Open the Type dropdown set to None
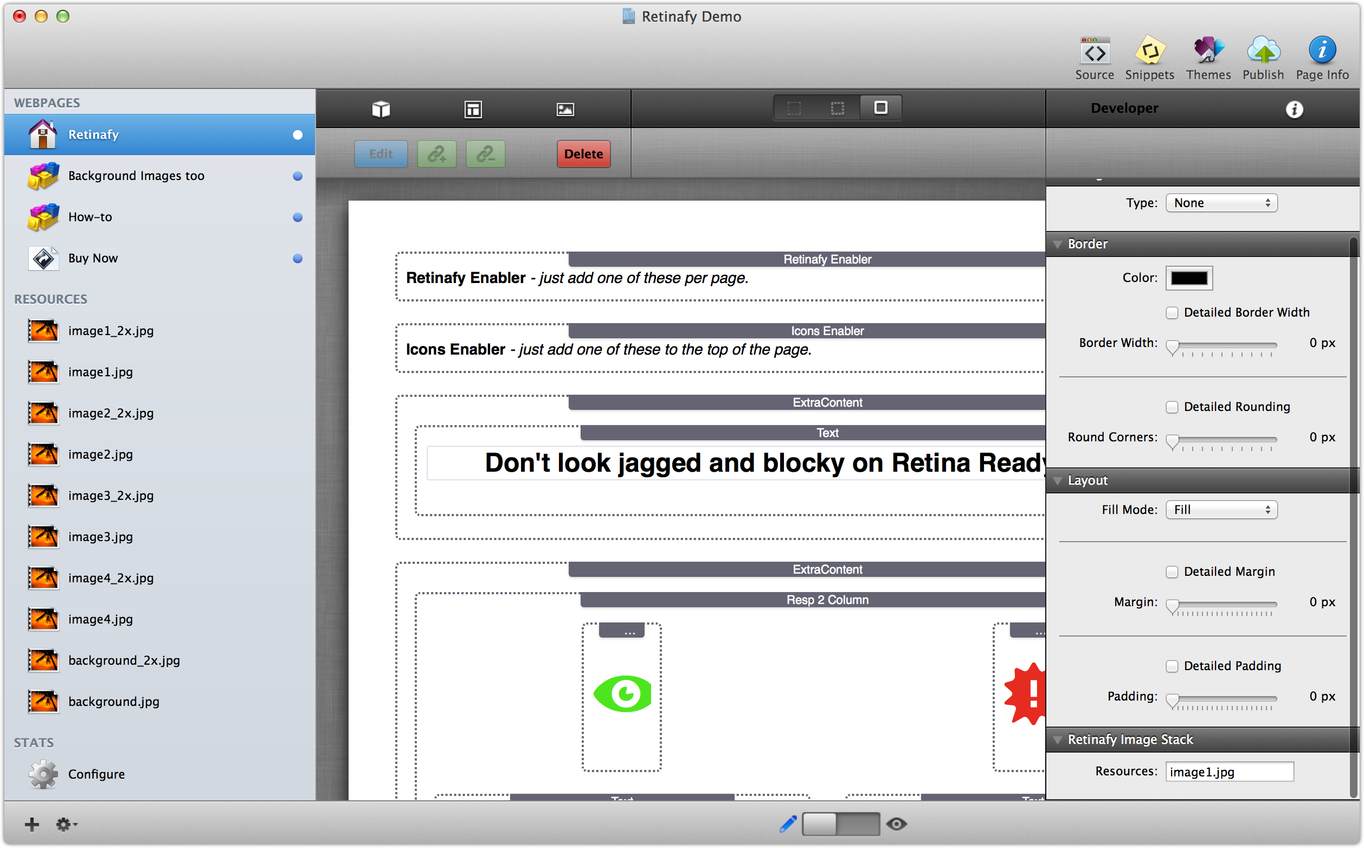This screenshot has height=848, width=1364. (1220, 203)
